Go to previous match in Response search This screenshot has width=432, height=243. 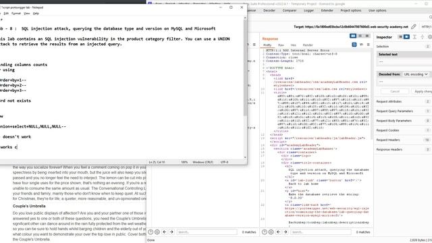278,232
